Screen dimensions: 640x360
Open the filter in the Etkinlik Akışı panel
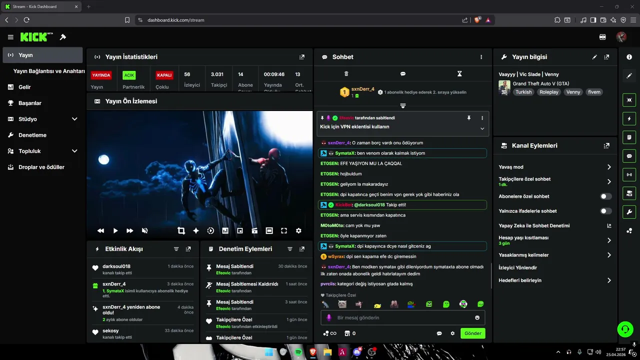point(176,249)
